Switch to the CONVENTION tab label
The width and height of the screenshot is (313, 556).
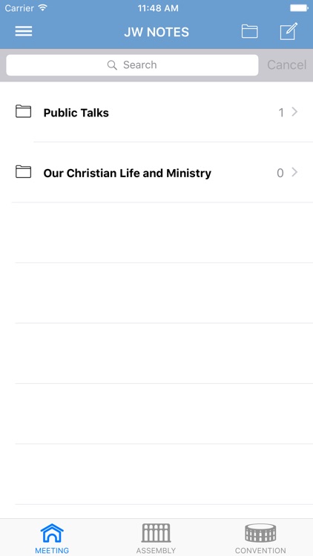[260, 551]
